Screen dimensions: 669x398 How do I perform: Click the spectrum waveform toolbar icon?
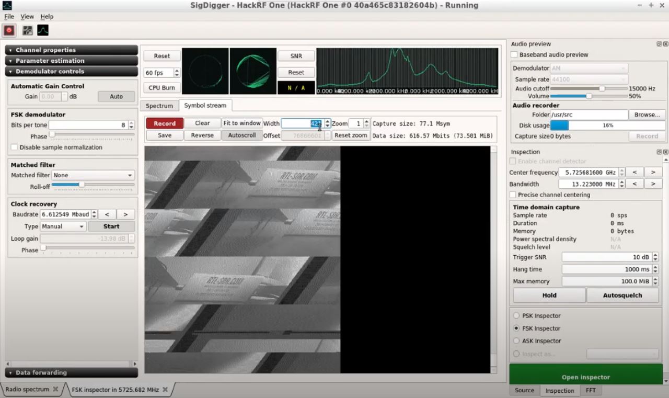(43, 30)
